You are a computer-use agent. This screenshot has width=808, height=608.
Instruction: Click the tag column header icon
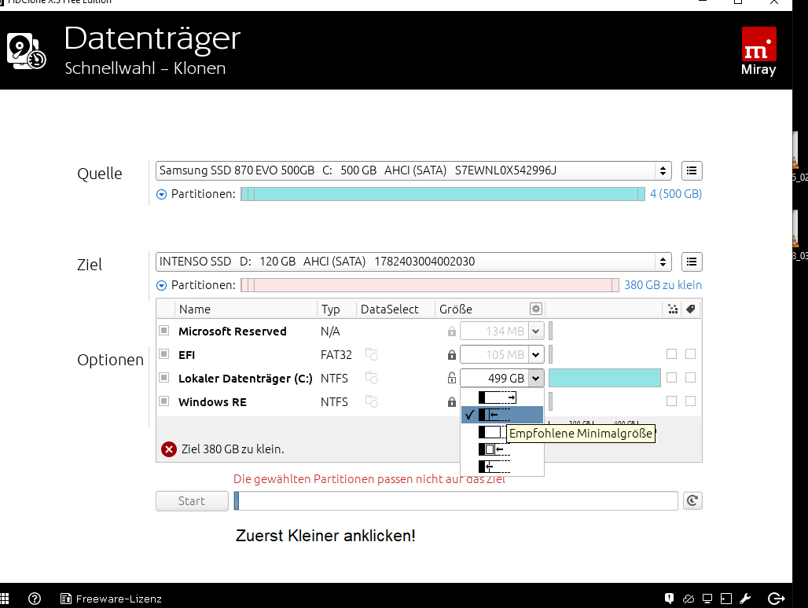point(691,309)
